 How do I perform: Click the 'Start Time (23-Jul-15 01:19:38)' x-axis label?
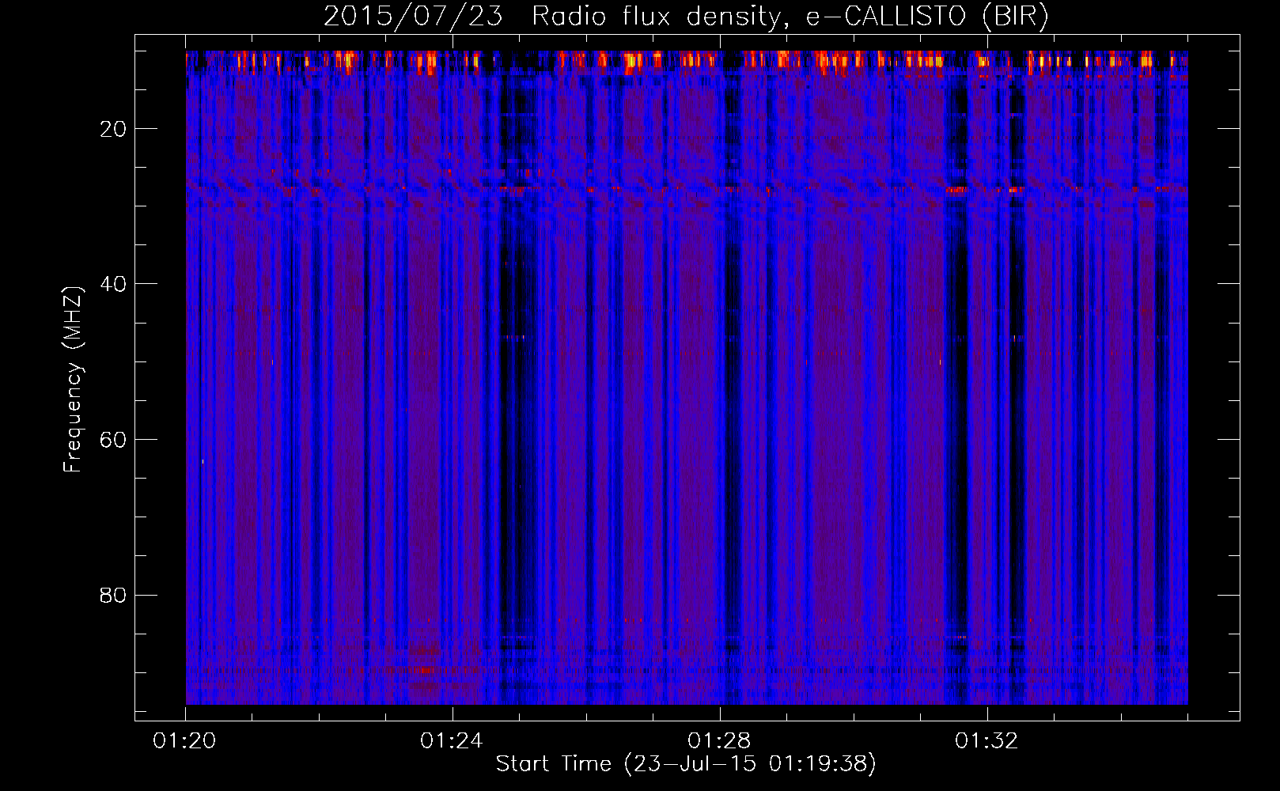(686, 764)
